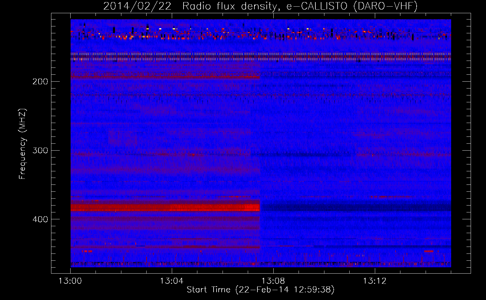The width and height of the screenshot is (486, 300).
Task: Click the 'Start Time (22-Feb-14 12:59:38)' label
Action: [260, 290]
